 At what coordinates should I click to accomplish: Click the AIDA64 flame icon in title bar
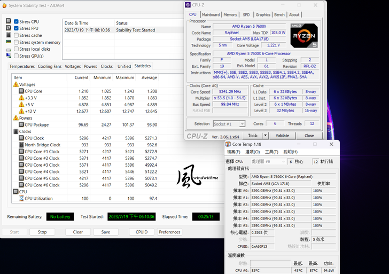(4, 6)
